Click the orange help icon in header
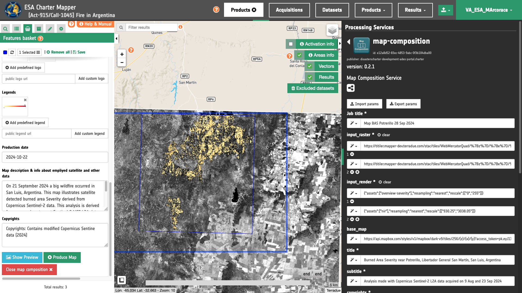Screen dimensions: 522x293 click(x=216, y=9)
